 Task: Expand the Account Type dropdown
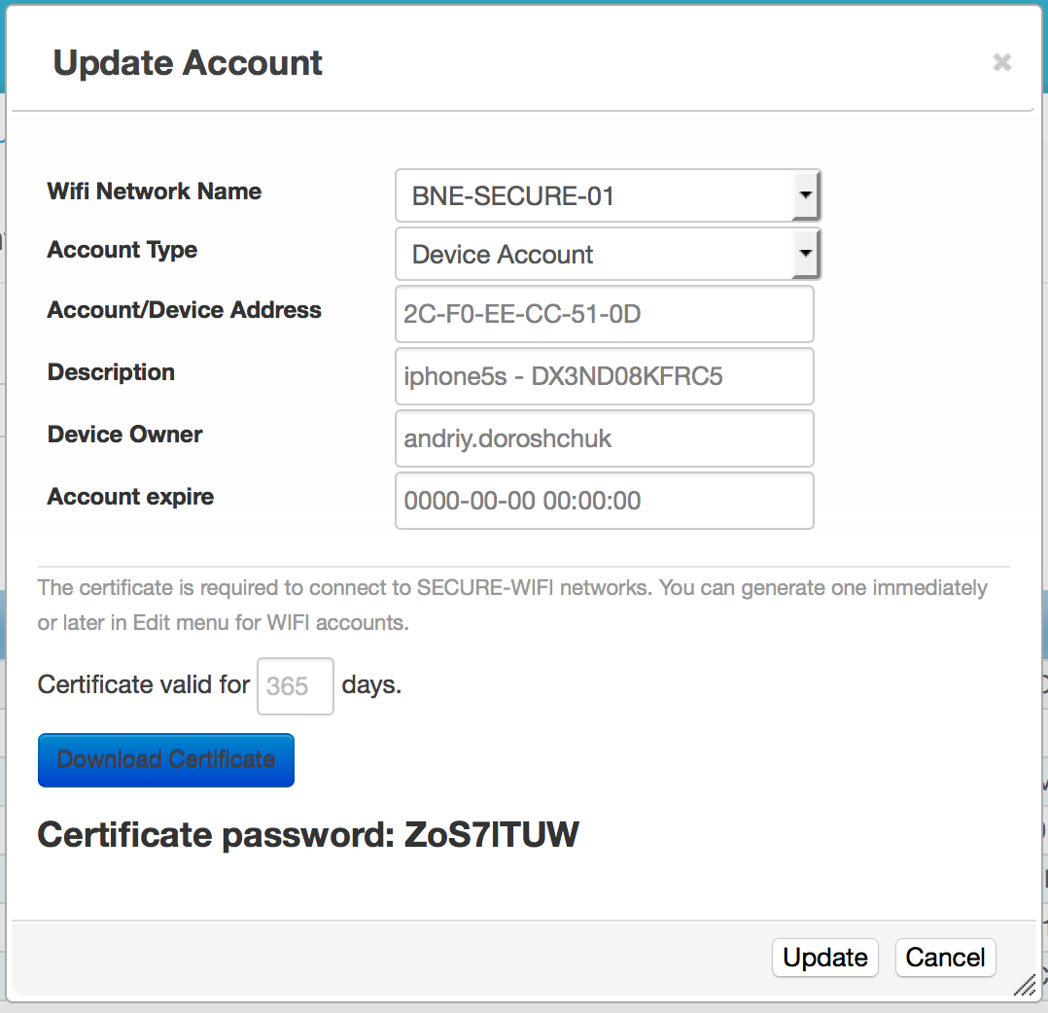609,254
